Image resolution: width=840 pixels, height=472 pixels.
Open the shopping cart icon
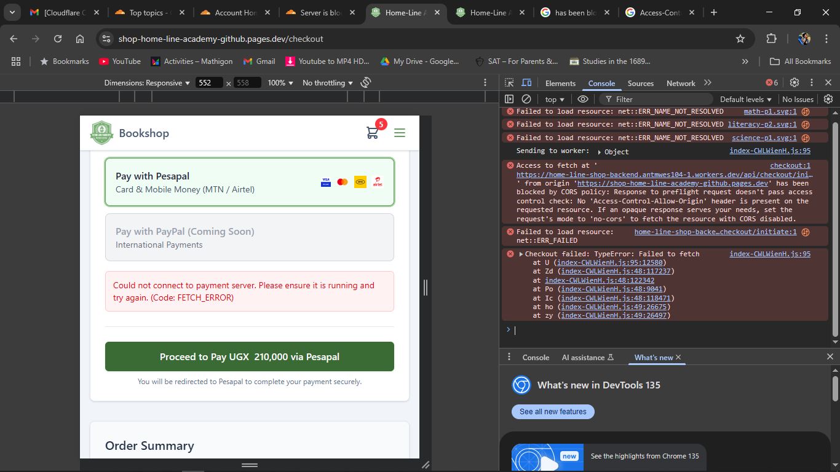[372, 133]
